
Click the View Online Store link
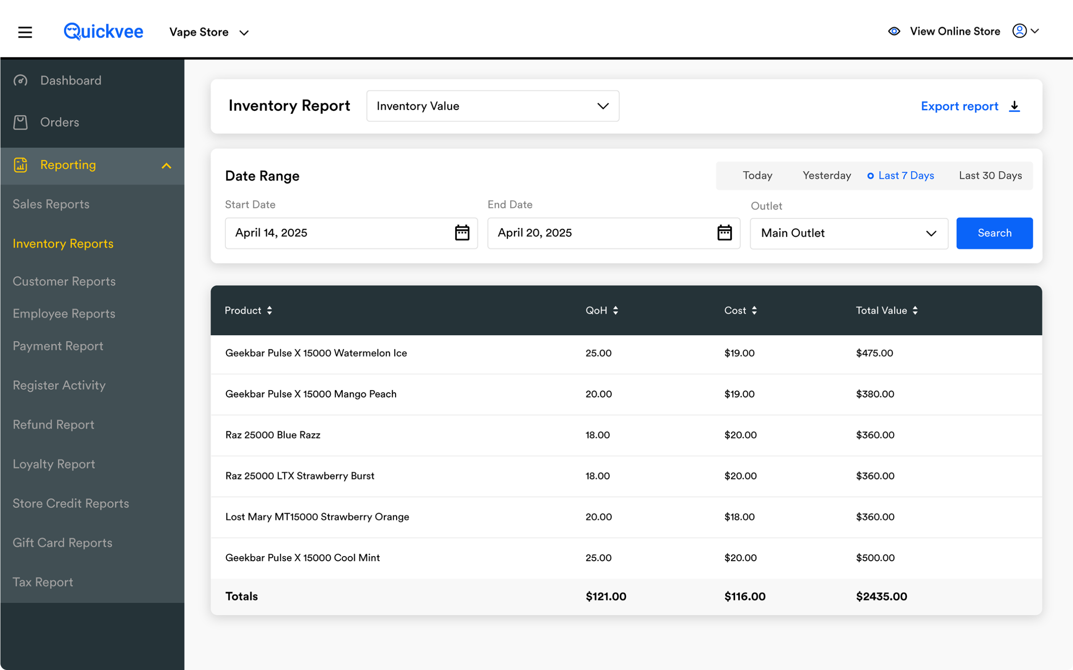click(x=955, y=31)
